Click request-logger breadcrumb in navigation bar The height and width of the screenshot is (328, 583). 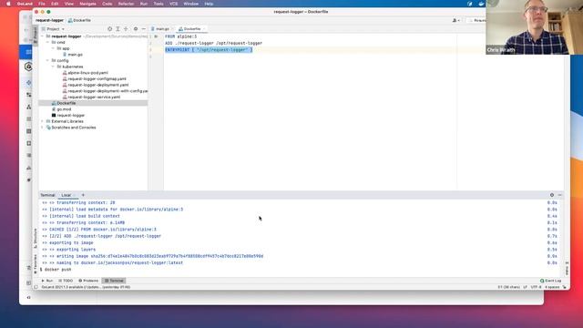[49, 20]
